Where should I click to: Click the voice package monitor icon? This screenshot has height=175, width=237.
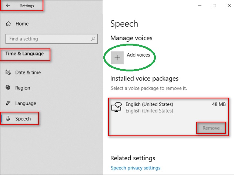click(117, 107)
